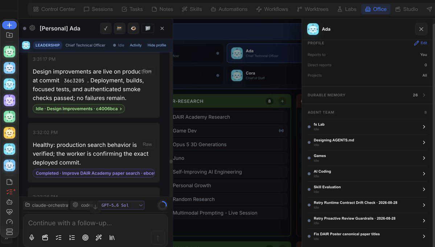Open the Opus 5 3D Generations row
The width and height of the screenshot is (435, 247).
(229, 145)
